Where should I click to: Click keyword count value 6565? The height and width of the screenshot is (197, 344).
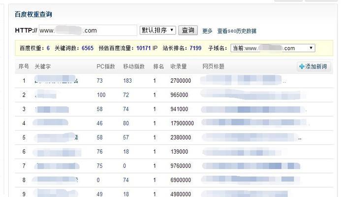tap(88, 48)
